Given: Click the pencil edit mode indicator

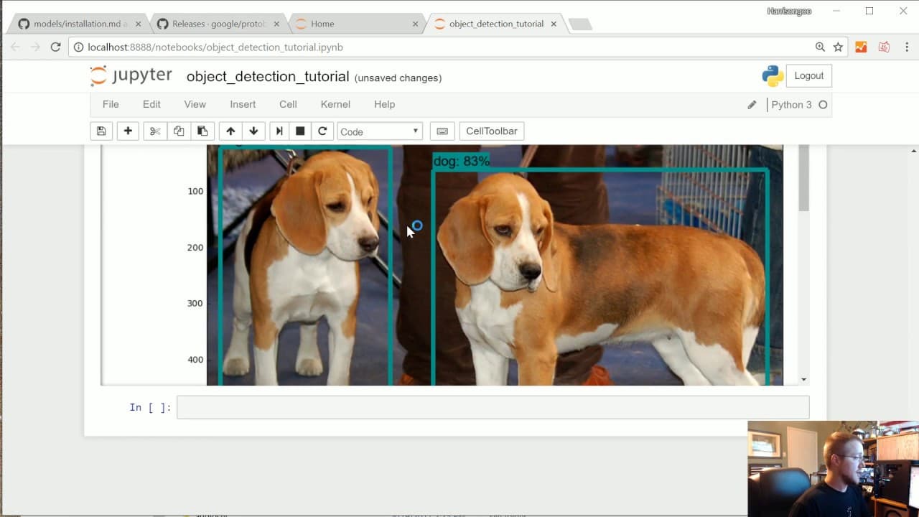Looking at the screenshot, I should tap(752, 105).
